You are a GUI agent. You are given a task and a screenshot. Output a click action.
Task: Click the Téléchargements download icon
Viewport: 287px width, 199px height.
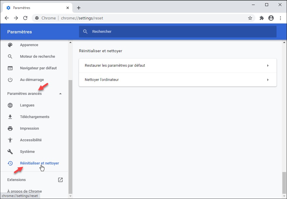point(10,117)
